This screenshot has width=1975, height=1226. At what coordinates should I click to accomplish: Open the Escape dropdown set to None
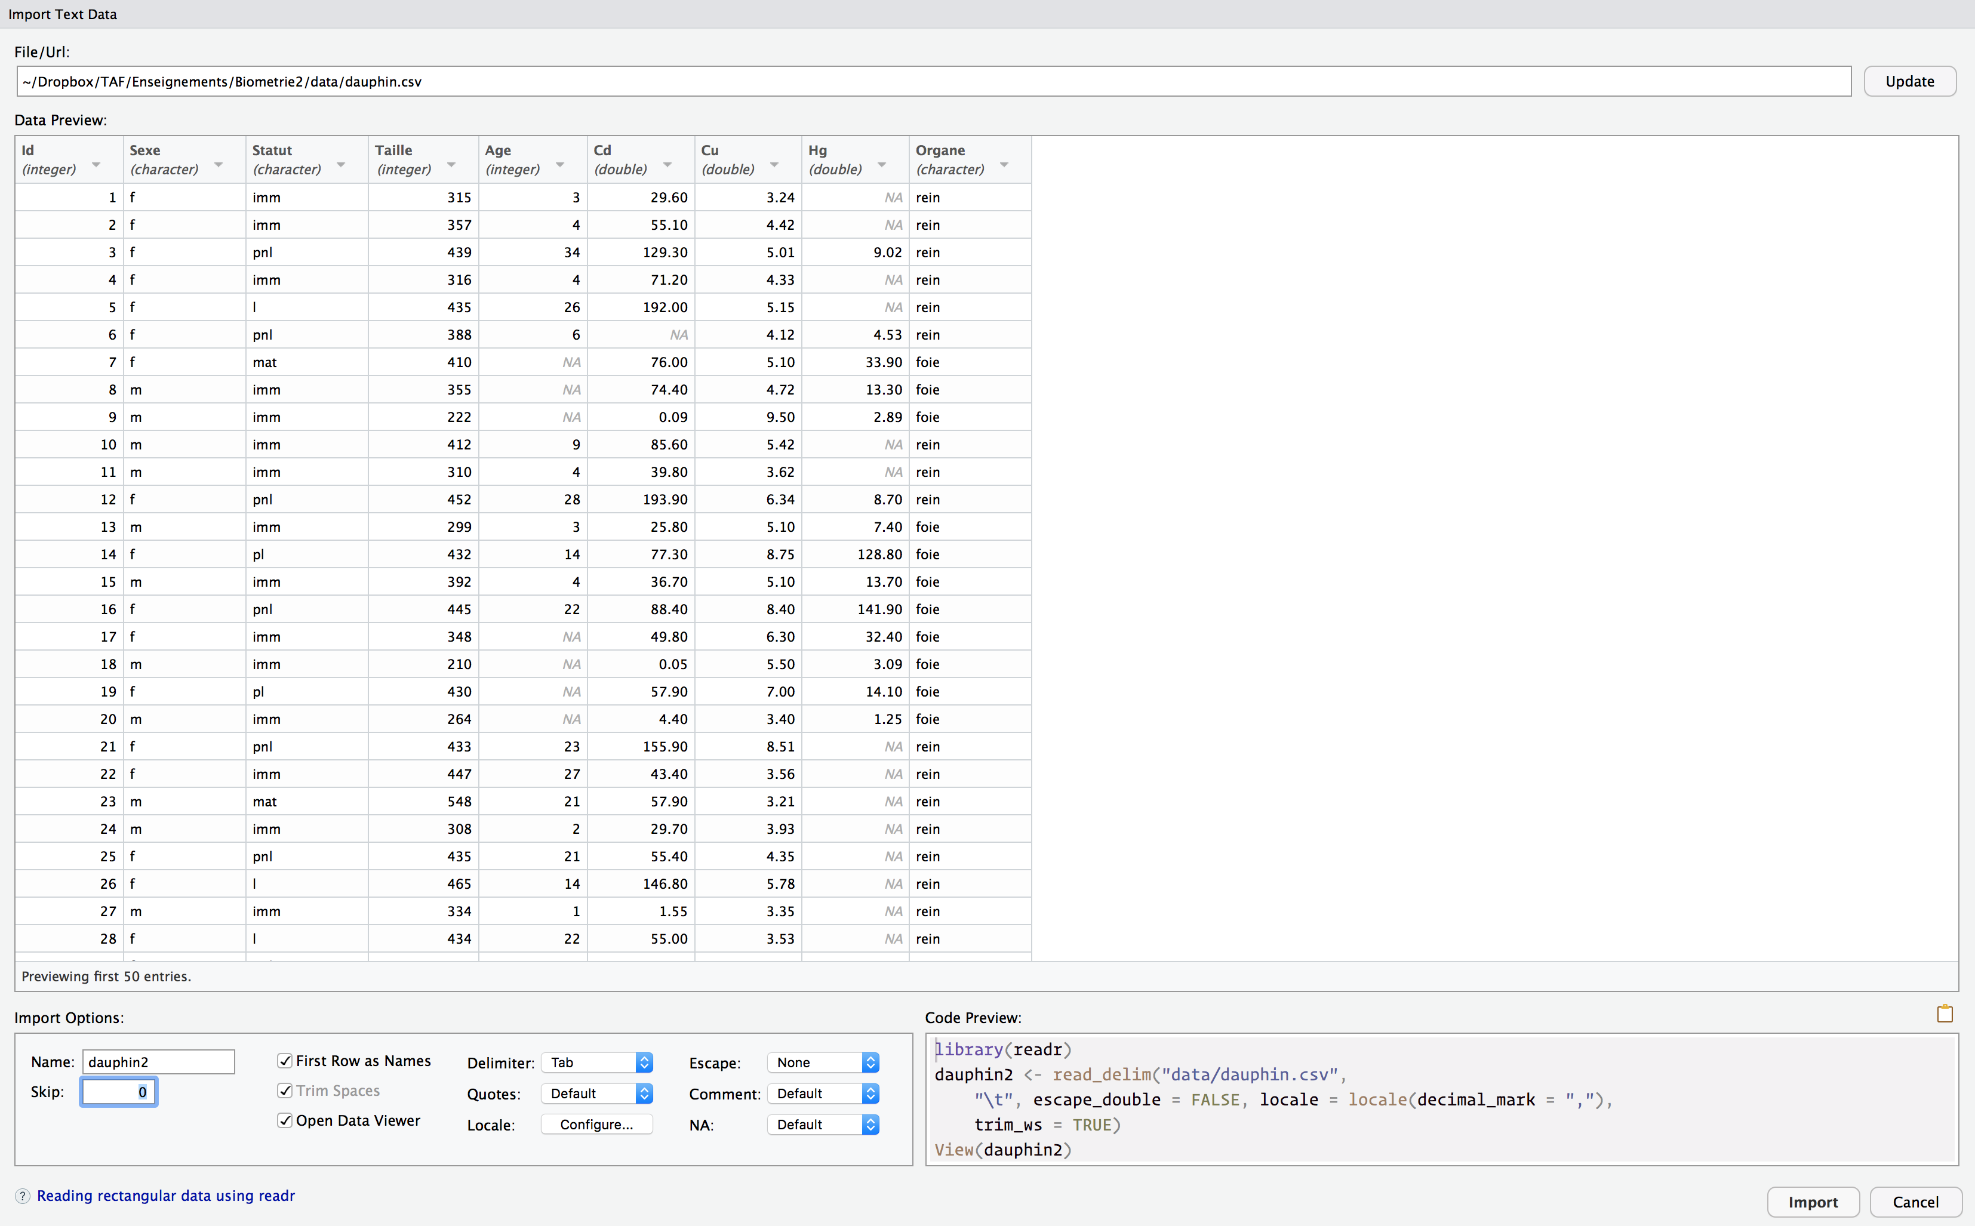[x=823, y=1062]
